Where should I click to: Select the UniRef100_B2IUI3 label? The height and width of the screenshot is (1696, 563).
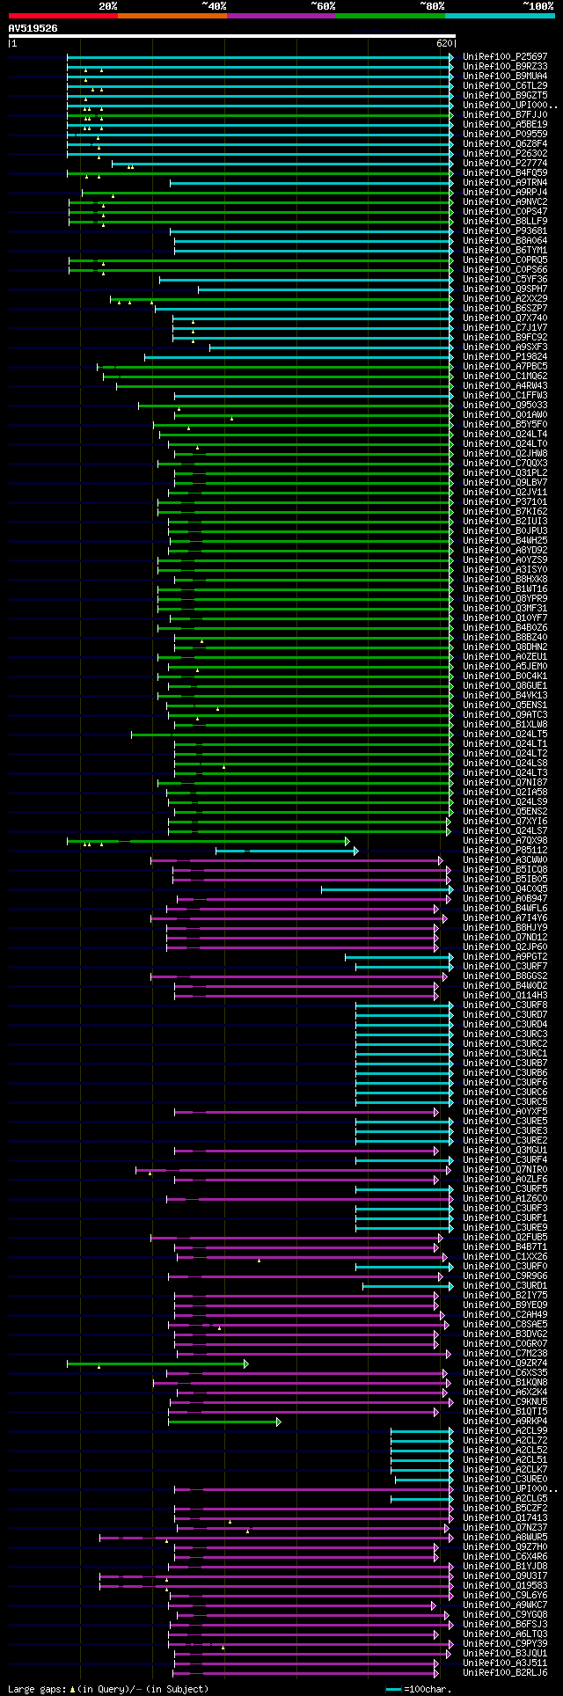point(505,521)
